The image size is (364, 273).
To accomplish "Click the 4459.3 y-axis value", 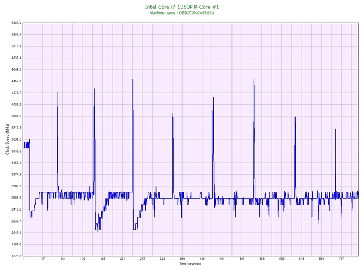I will (16, 81).
